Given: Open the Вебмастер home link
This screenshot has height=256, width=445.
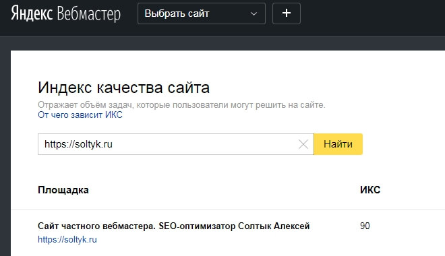Looking at the screenshot, I should coord(89,14).
